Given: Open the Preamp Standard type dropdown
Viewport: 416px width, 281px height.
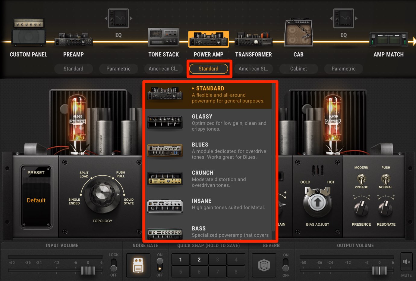Looking at the screenshot, I should click(x=74, y=69).
